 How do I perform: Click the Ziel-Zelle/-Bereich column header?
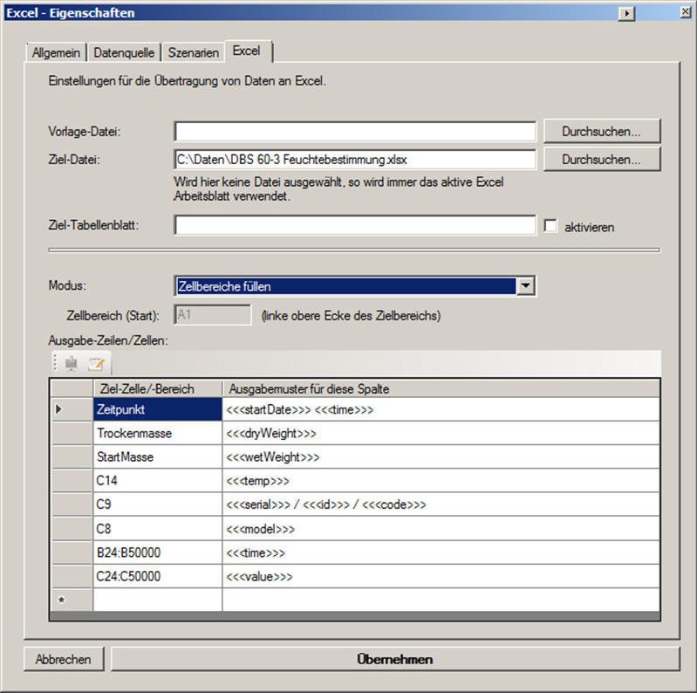coord(157,388)
